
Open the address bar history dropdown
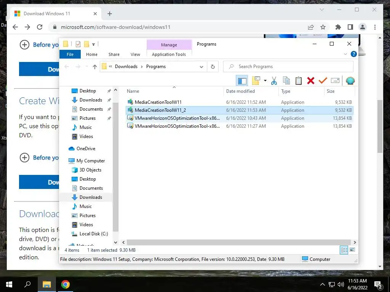(x=201, y=67)
